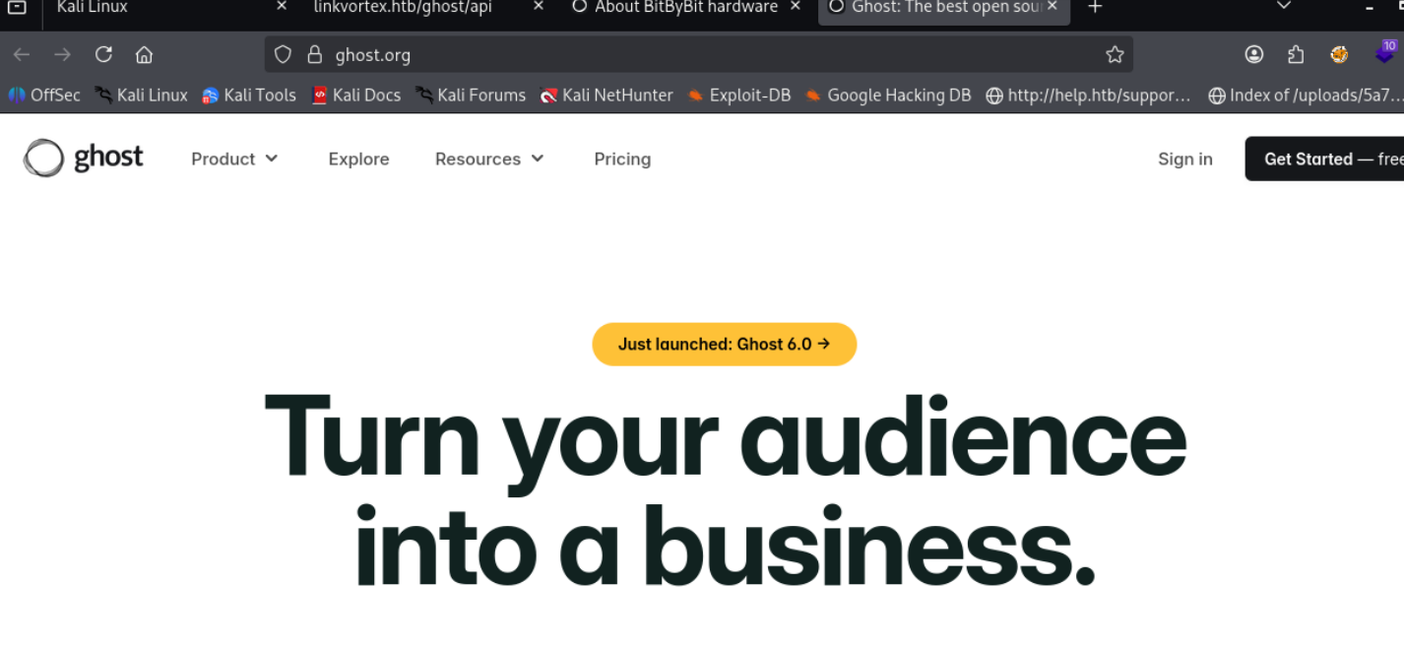Click the Sign in link

pos(1184,159)
